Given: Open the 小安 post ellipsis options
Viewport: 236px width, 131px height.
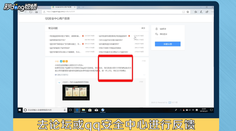Looking at the screenshot, I should pos(144,75).
